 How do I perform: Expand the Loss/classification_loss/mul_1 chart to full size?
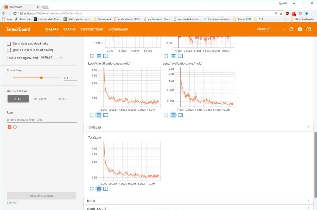click(x=92, y=115)
